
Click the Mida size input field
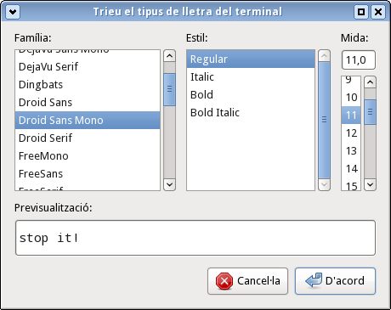coord(359,59)
